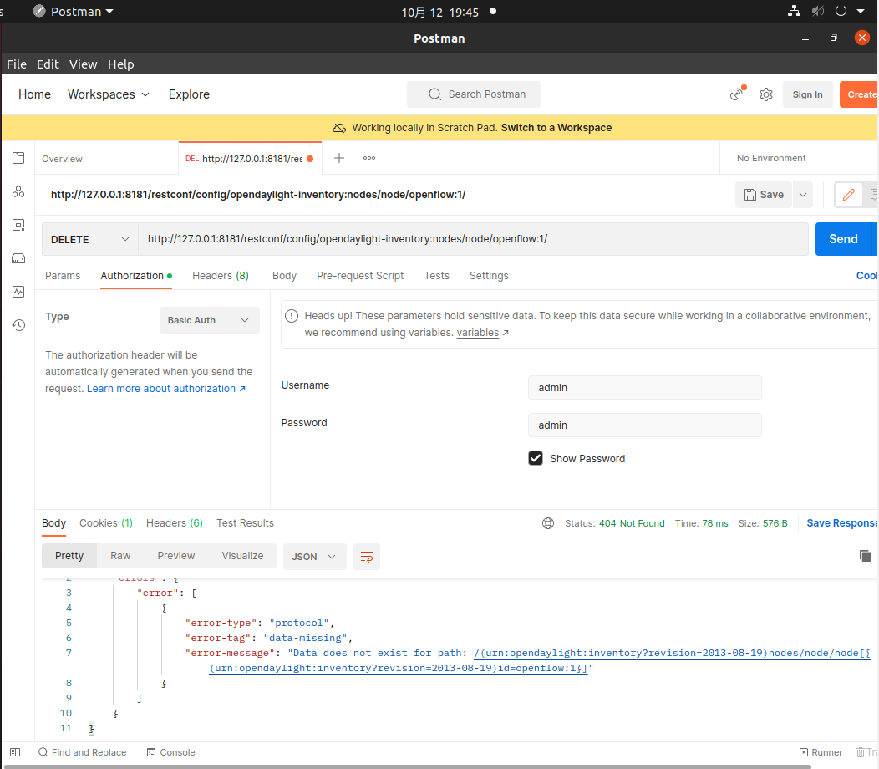Click the satellite sync status icon

click(737, 94)
